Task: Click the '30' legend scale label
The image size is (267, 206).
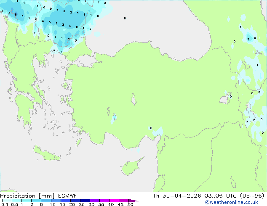Action: coord(91,204)
